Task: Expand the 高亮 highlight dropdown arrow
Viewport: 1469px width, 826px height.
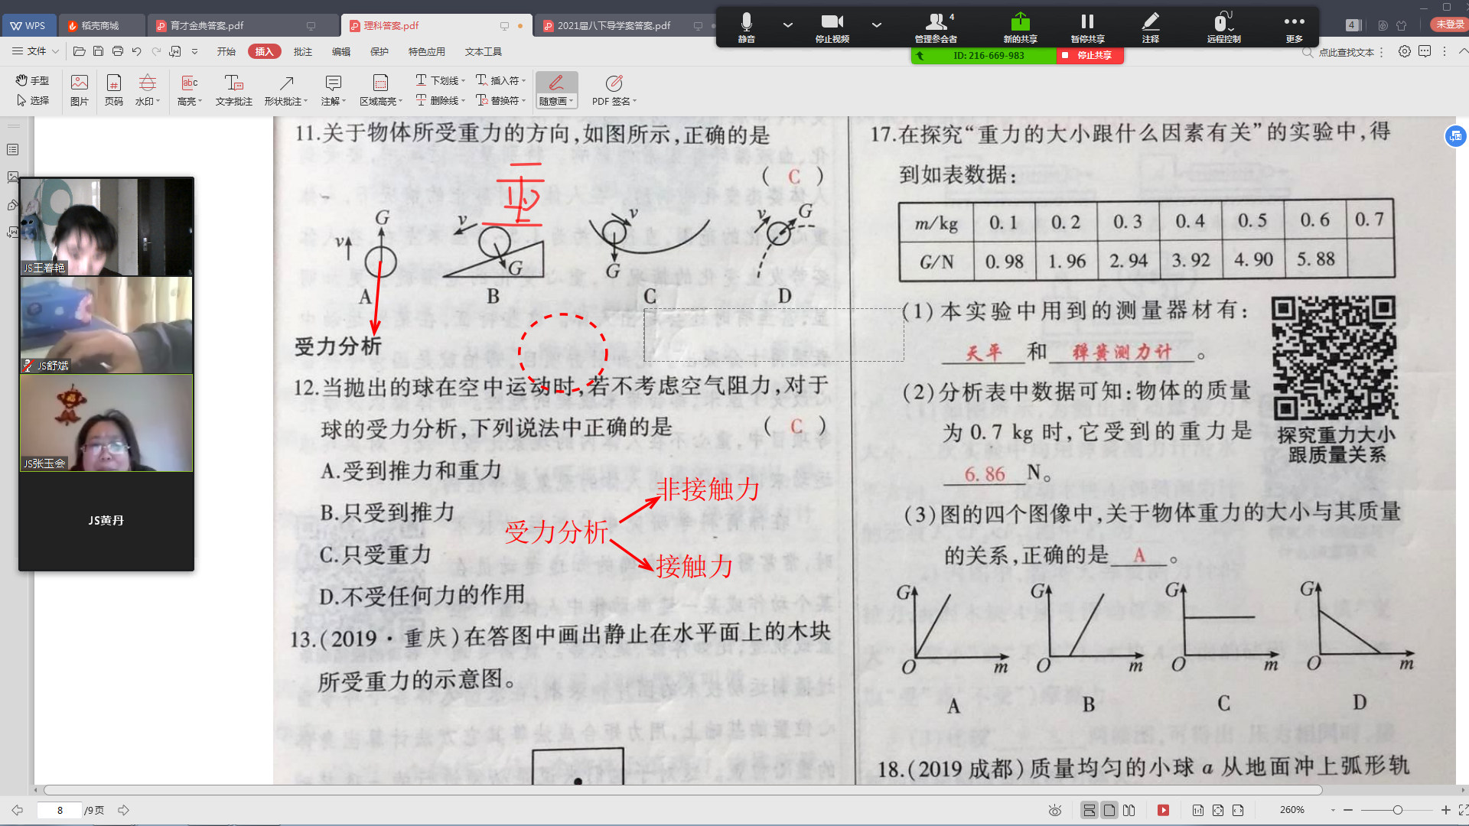Action: (200, 102)
